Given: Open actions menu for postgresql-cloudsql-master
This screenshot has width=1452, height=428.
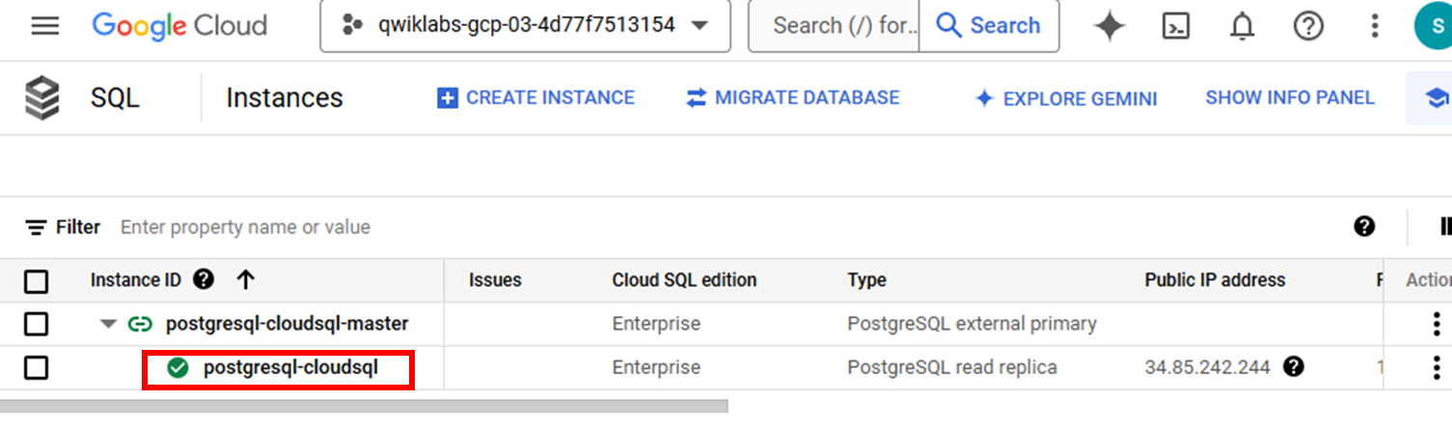Looking at the screenshot, I should pos(1437,324).
